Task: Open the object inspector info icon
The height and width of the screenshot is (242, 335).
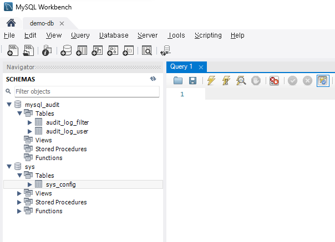Action: click(47, 50)
